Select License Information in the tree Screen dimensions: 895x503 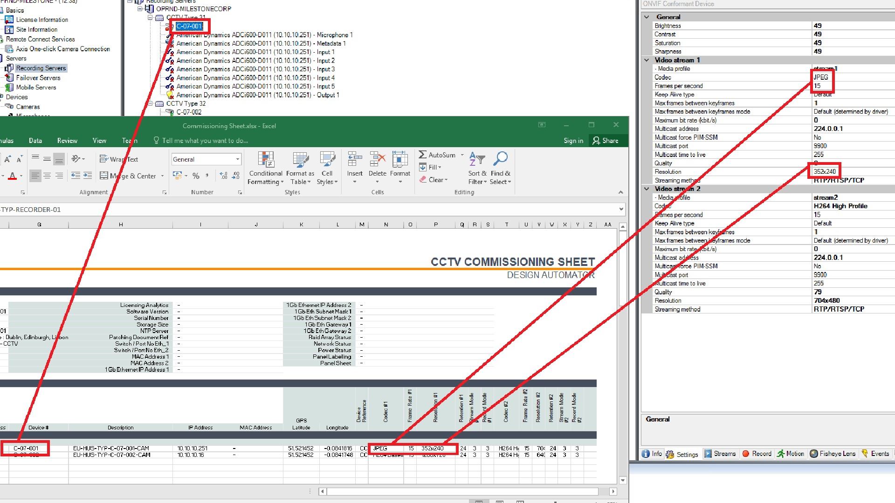click(42, 20)
